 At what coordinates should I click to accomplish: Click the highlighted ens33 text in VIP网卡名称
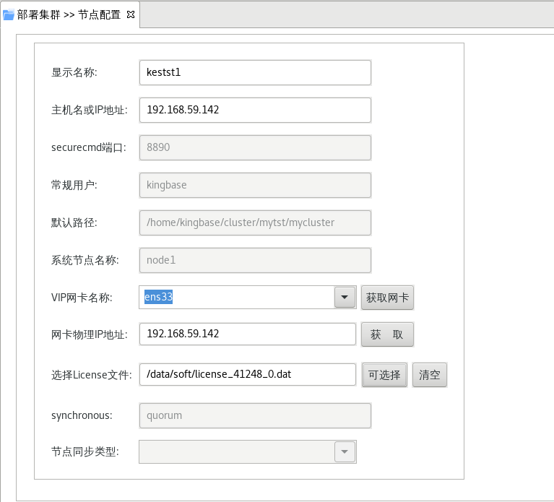coord(158,297)
